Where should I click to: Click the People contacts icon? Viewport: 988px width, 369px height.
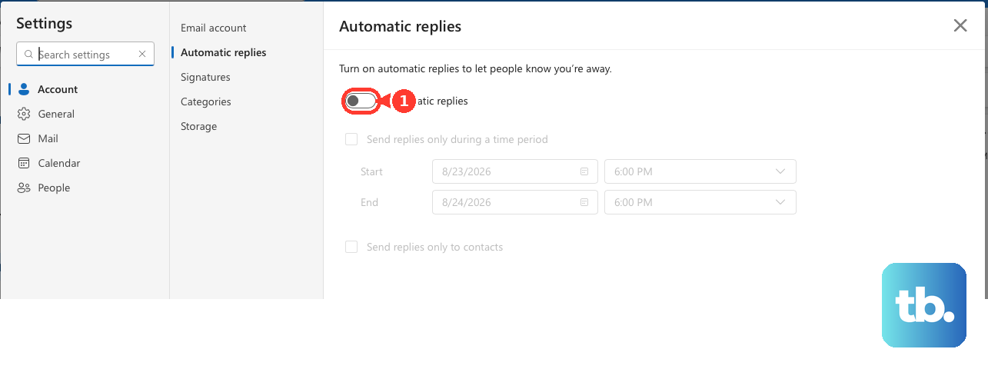(x=24, y=188)
